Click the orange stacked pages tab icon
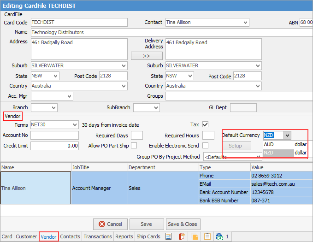Screen dimensions: 313x242 pos(195,236)
